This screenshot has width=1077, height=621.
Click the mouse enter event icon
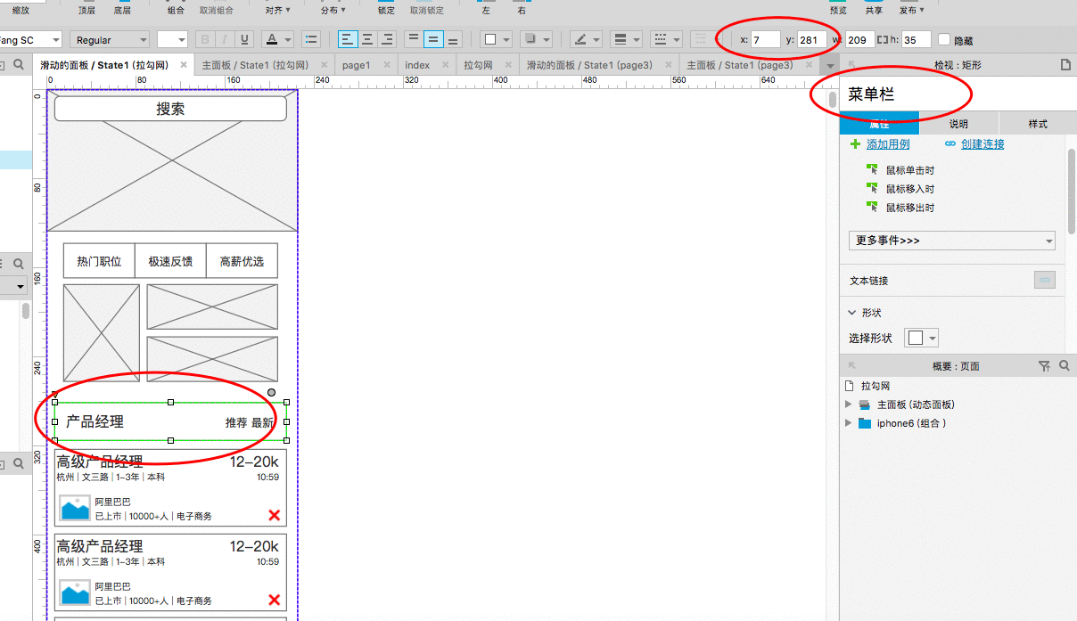click(x=872, y=188)
